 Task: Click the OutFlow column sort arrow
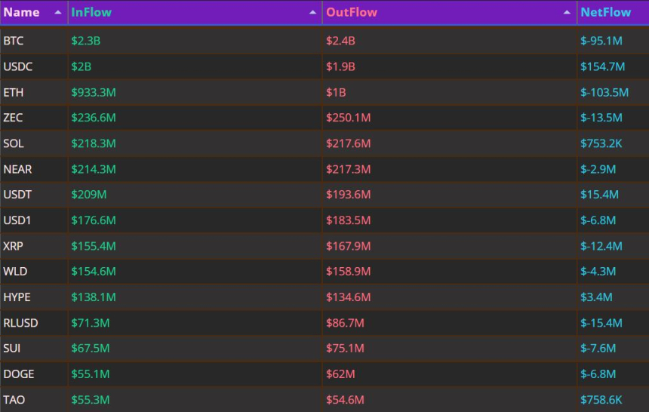tap(567, 12)
